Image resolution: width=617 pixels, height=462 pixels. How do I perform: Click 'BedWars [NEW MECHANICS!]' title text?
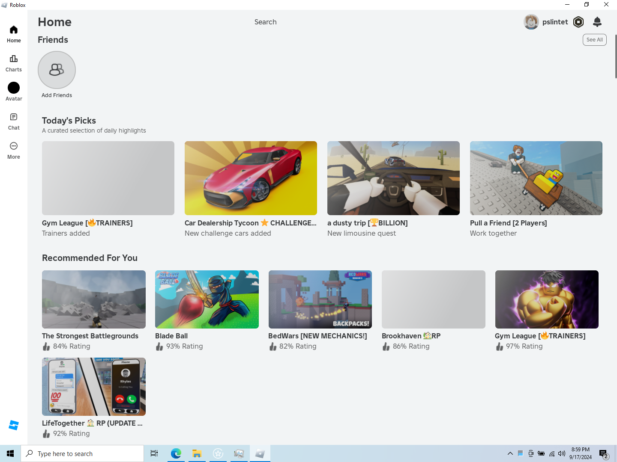[317, 336]
